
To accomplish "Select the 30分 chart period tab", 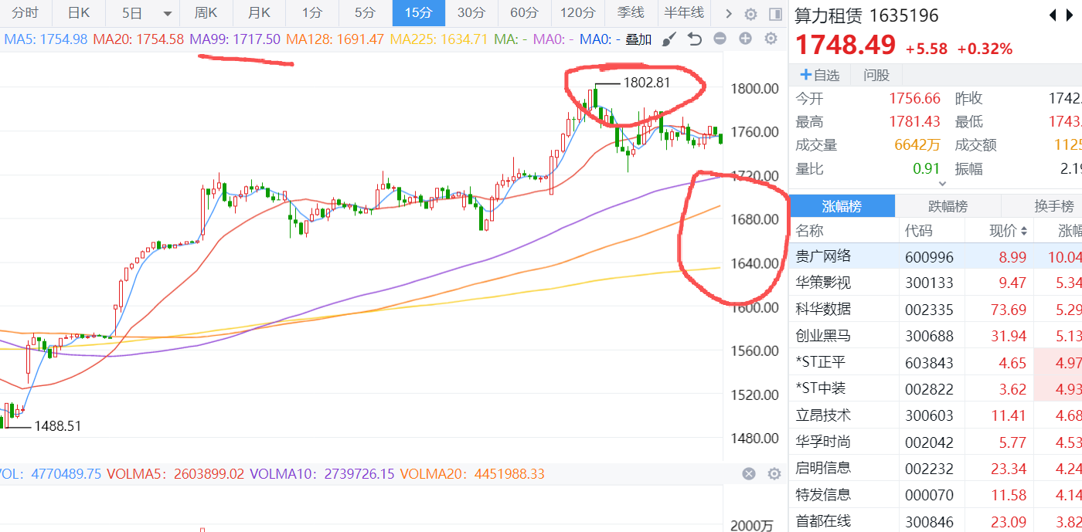I will 471,13.
